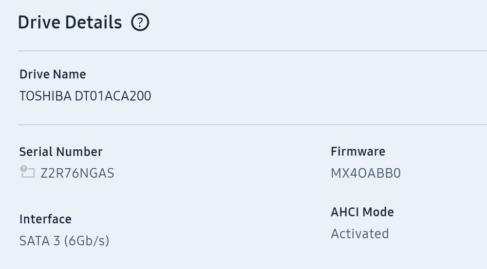
Task: Click the Firmware label
Action: (x=358, y=152)
